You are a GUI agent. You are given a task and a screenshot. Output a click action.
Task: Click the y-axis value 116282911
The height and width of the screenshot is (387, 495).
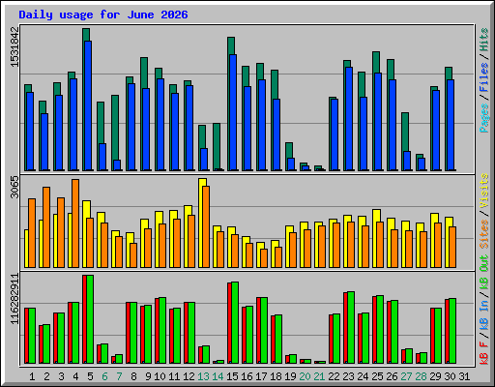pos(15,299)
